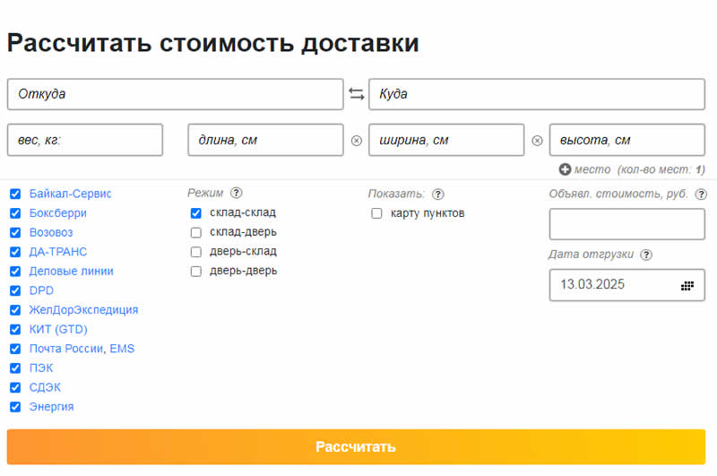Focus the высота, см field
Screen dimensions: 717x476
[626, 140]
